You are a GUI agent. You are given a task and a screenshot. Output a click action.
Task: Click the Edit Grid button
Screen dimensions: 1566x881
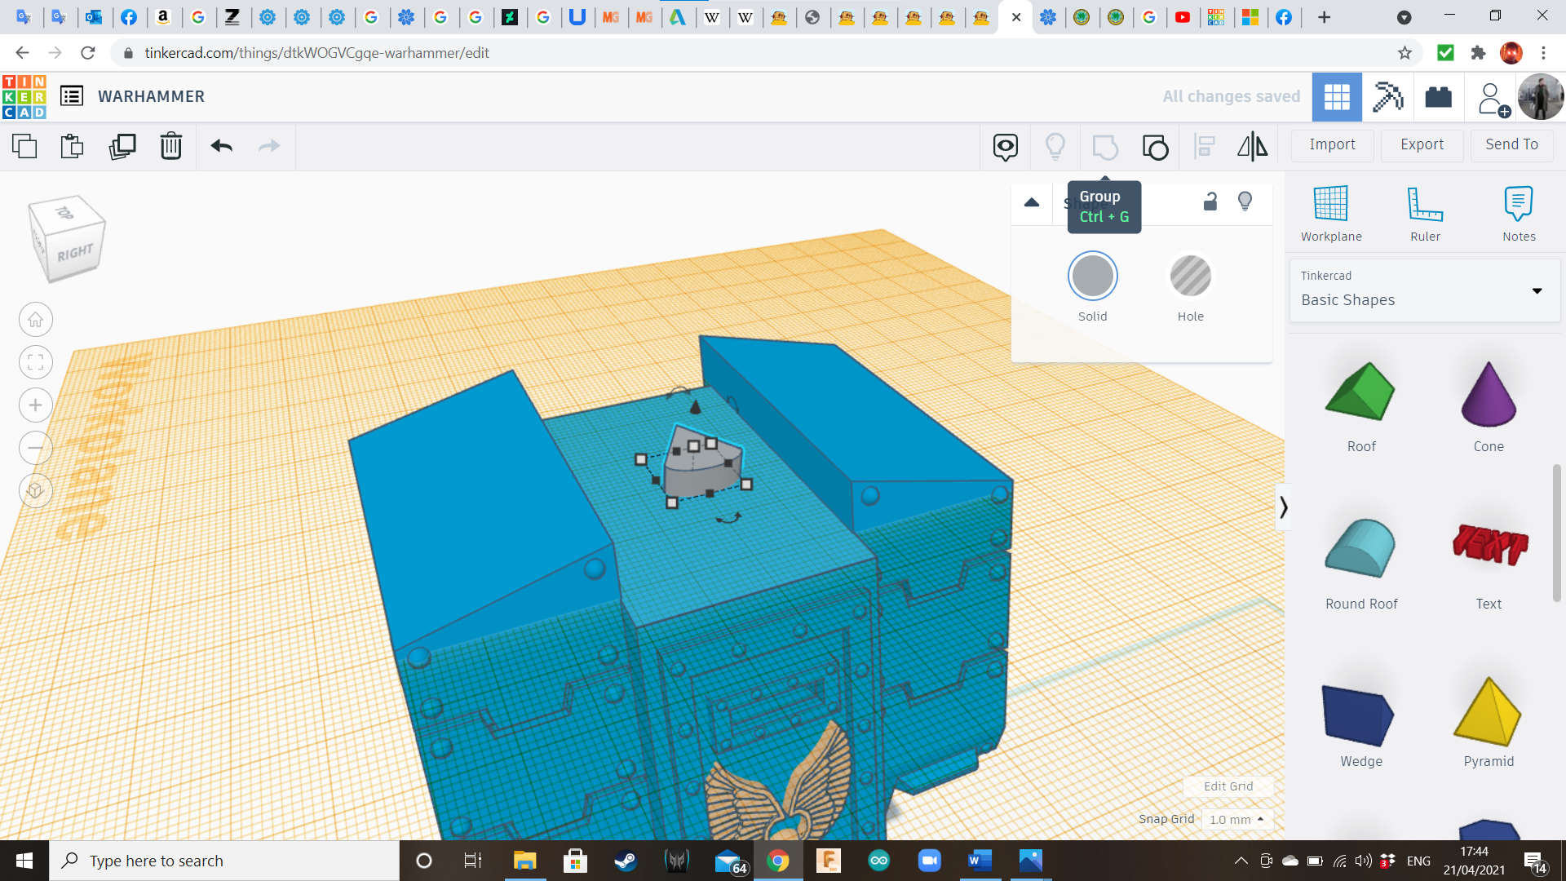(1228, 786)
